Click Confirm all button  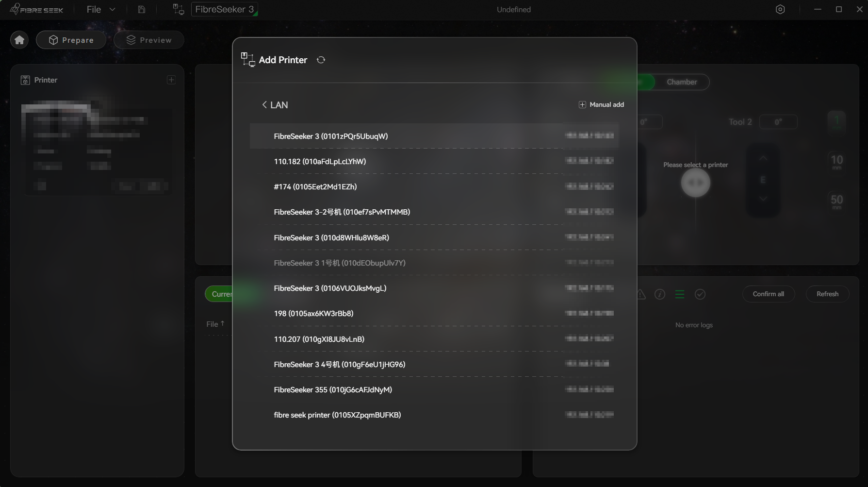point(768,294)
